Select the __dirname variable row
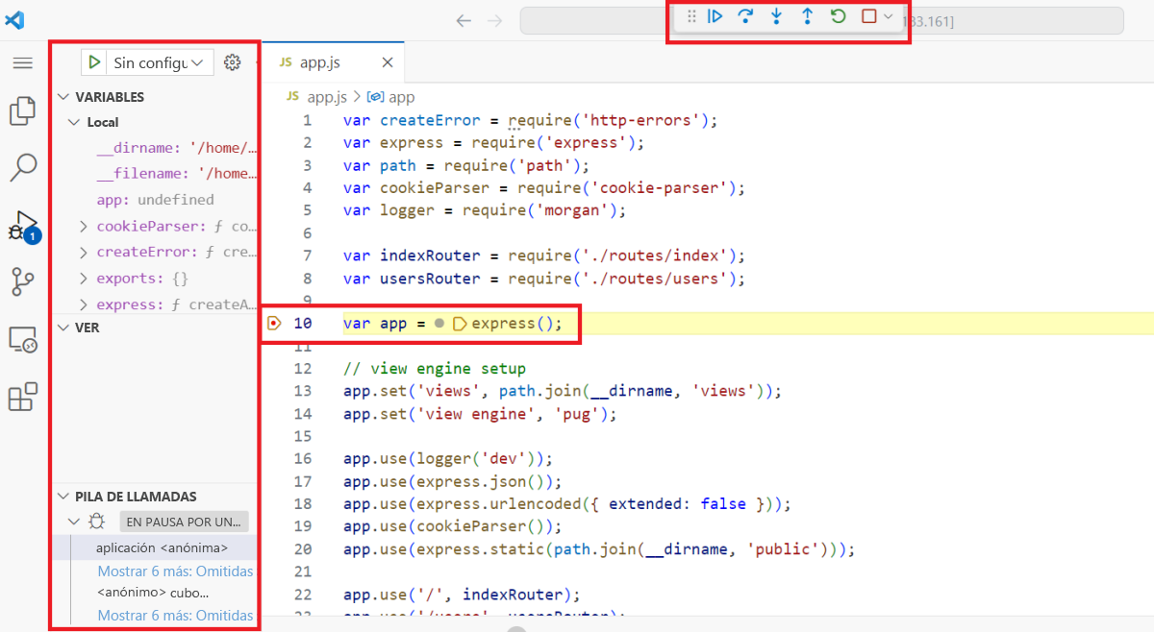The width and height of the screenshot is (1154, 632). coord(155,148)
